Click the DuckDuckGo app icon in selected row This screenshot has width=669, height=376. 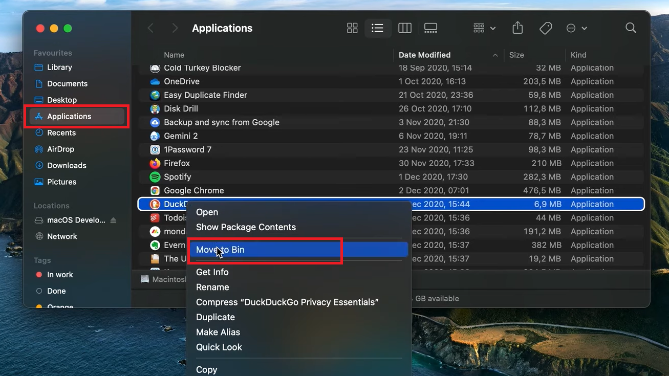[x=155, y=204]
